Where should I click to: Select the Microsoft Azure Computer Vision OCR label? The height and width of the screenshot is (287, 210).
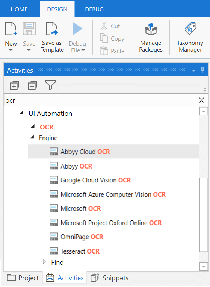coord(113,194)
